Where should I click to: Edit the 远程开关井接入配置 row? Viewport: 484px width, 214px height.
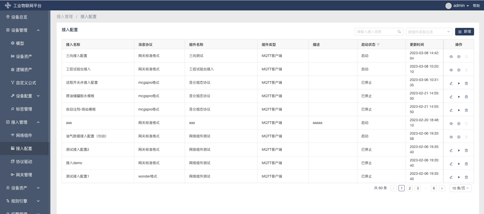[451, 84]
